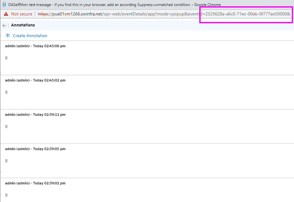
Task: Click the back arrow beside Annotations
Action: pyautogui.click(x=4, y=25)
